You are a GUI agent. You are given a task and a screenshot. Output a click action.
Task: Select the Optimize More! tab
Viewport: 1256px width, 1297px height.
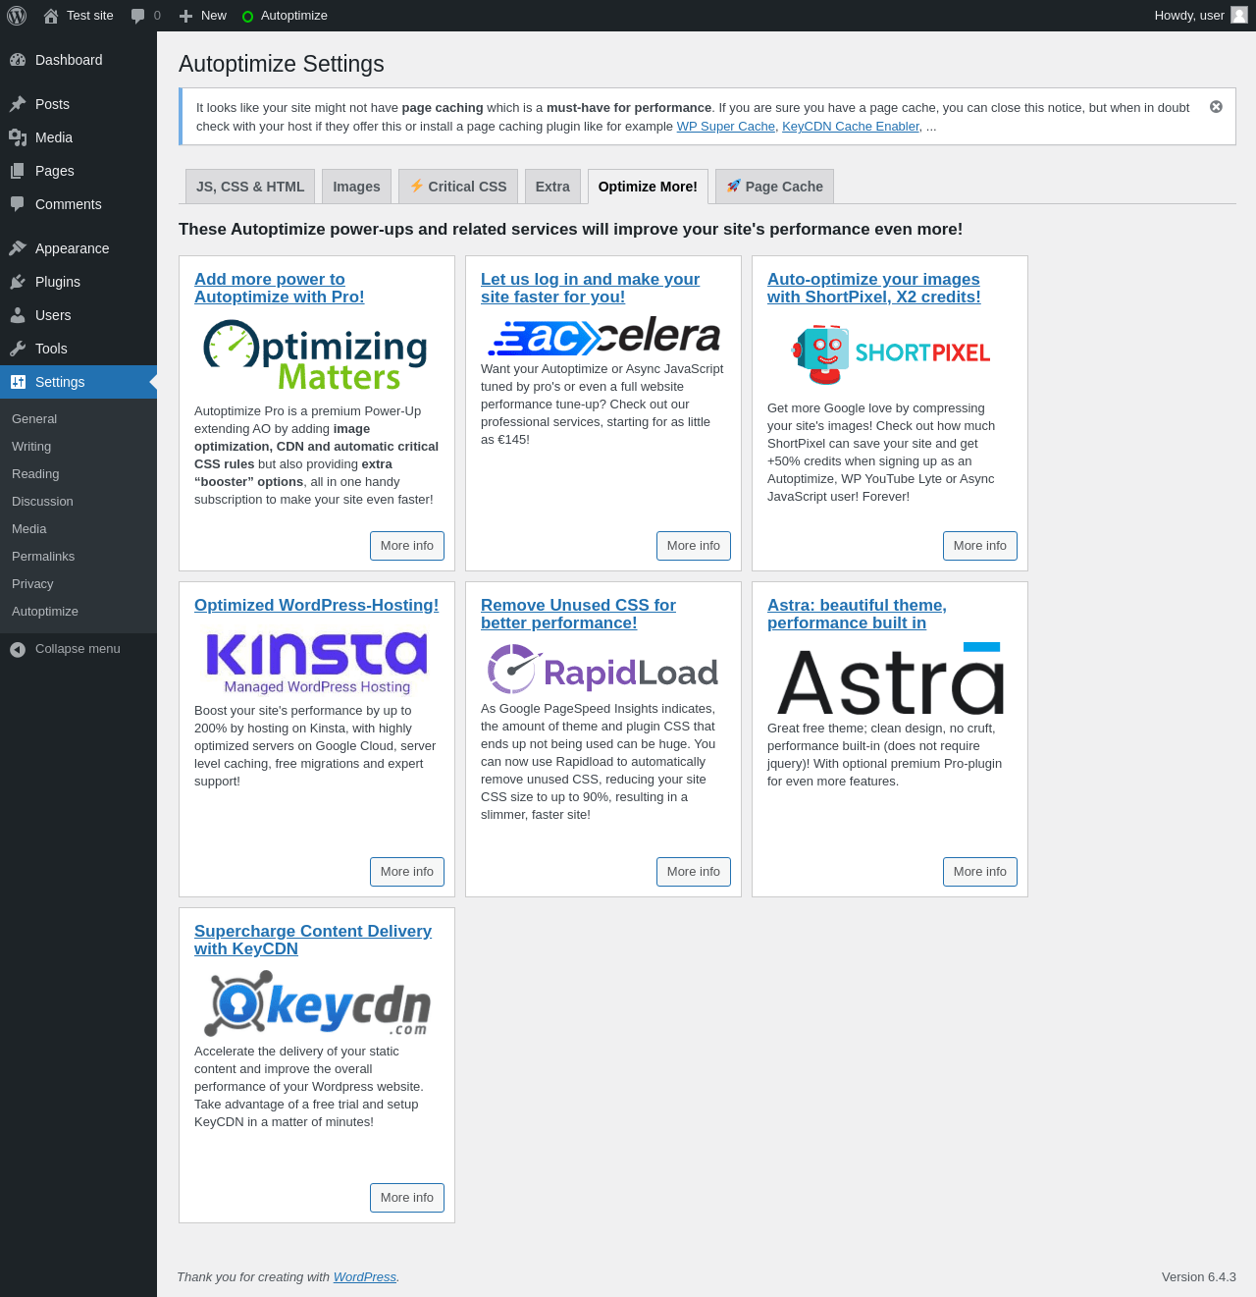(x=648, y=187)
